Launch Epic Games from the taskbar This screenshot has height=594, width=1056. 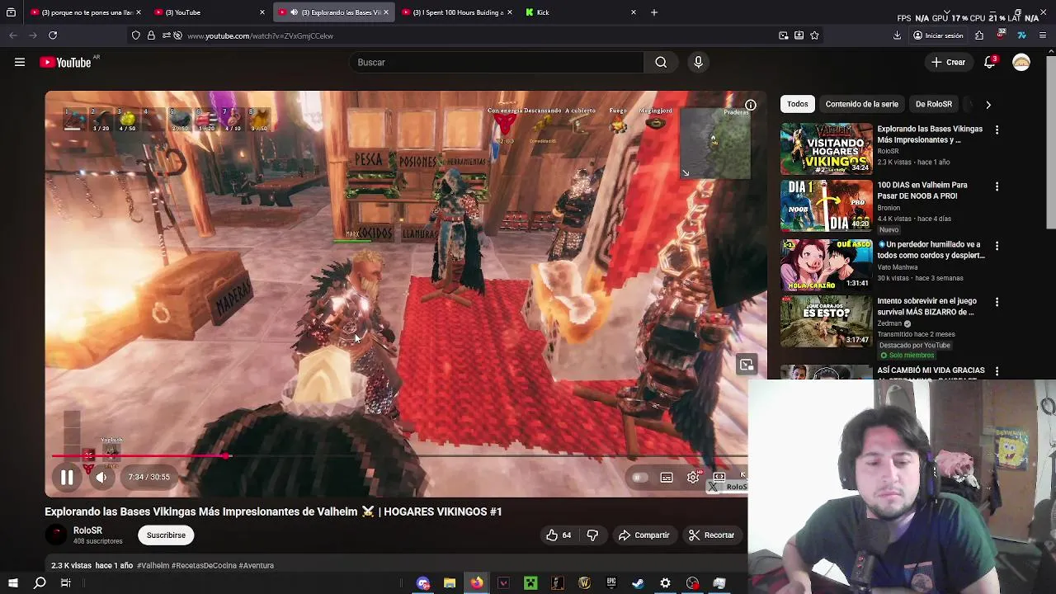(x=611, y=583)
